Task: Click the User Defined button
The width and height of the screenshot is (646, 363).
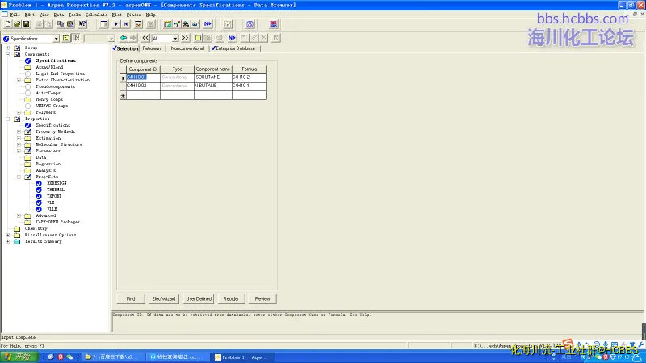Action: (x=199, y=298)
